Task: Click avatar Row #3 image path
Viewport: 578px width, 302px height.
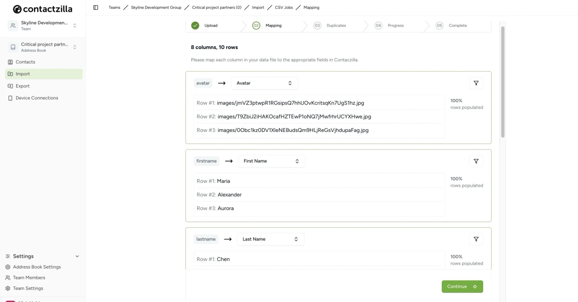Action: pos(293,130)
